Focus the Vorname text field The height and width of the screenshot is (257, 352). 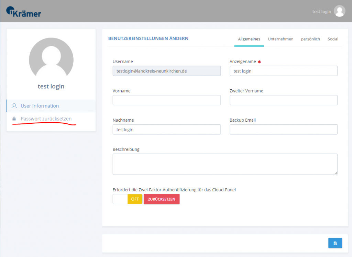tap(167, 100)
